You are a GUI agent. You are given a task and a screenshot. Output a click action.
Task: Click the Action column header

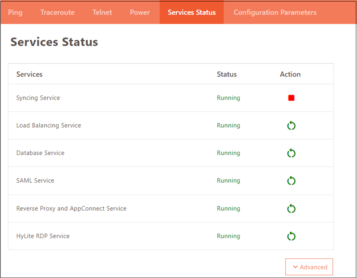[290, 74]
